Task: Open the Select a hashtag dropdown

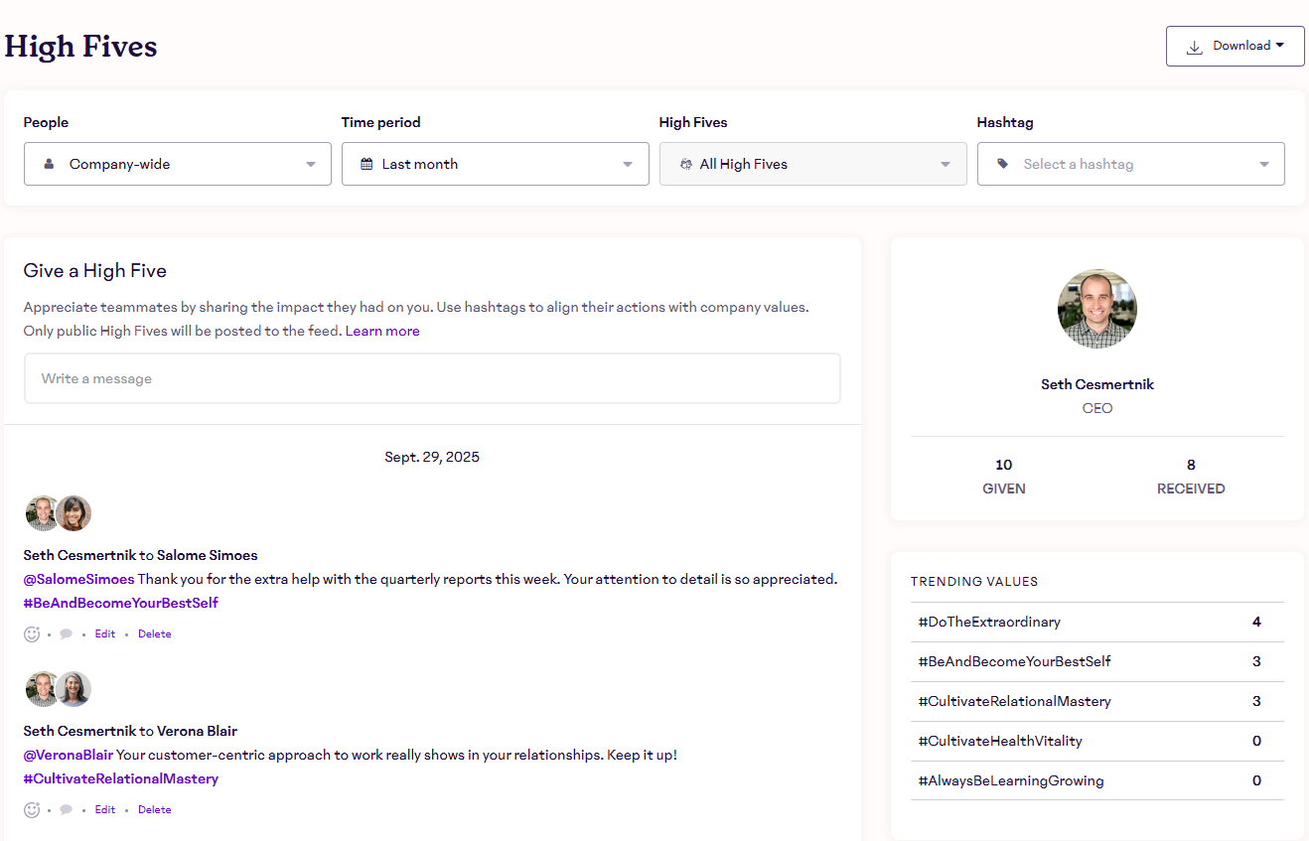Action: (1130, 164)
